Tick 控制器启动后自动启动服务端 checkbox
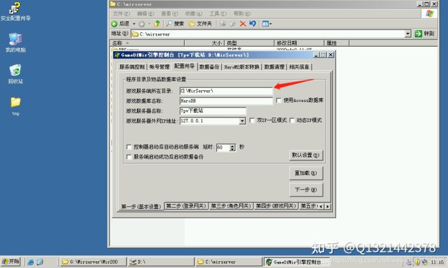This screenshot has height=268, width=448. (x=128, y=147)
